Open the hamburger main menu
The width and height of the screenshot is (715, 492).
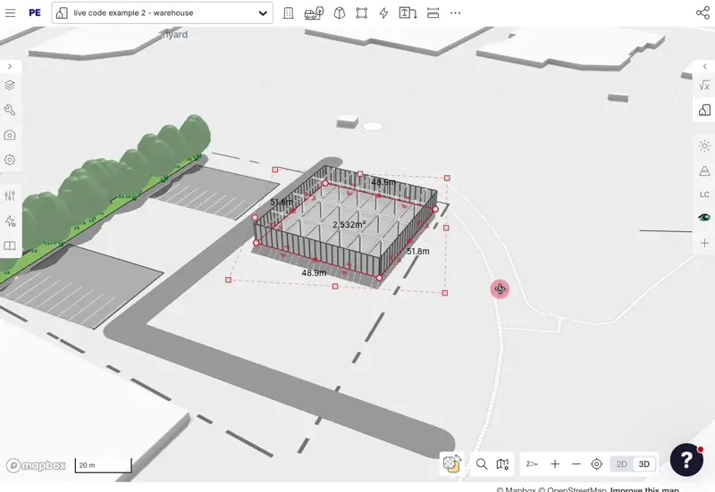(10, 13)
